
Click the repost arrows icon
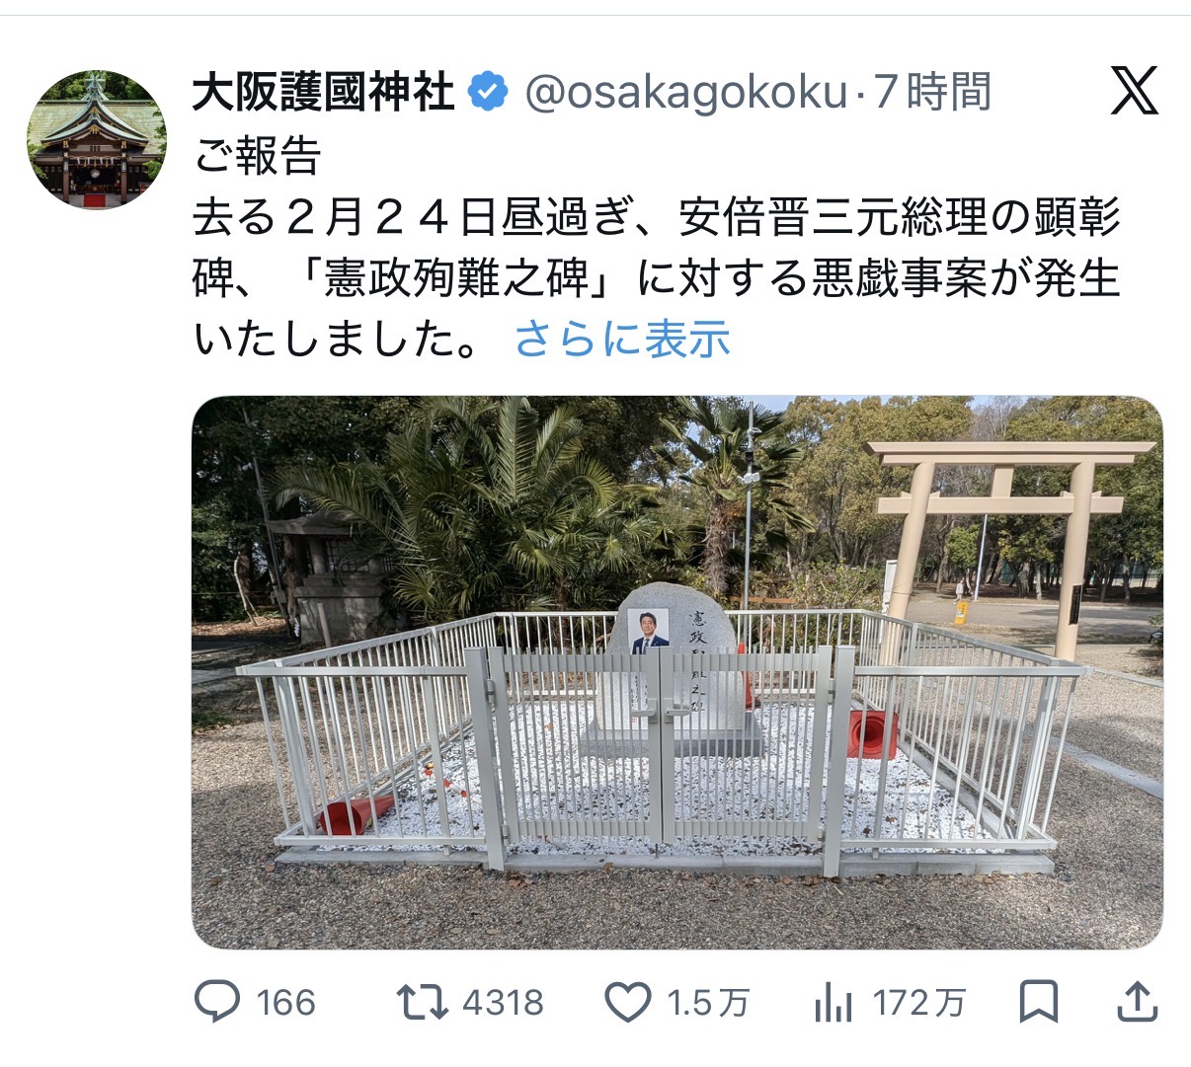(423, 1003)
